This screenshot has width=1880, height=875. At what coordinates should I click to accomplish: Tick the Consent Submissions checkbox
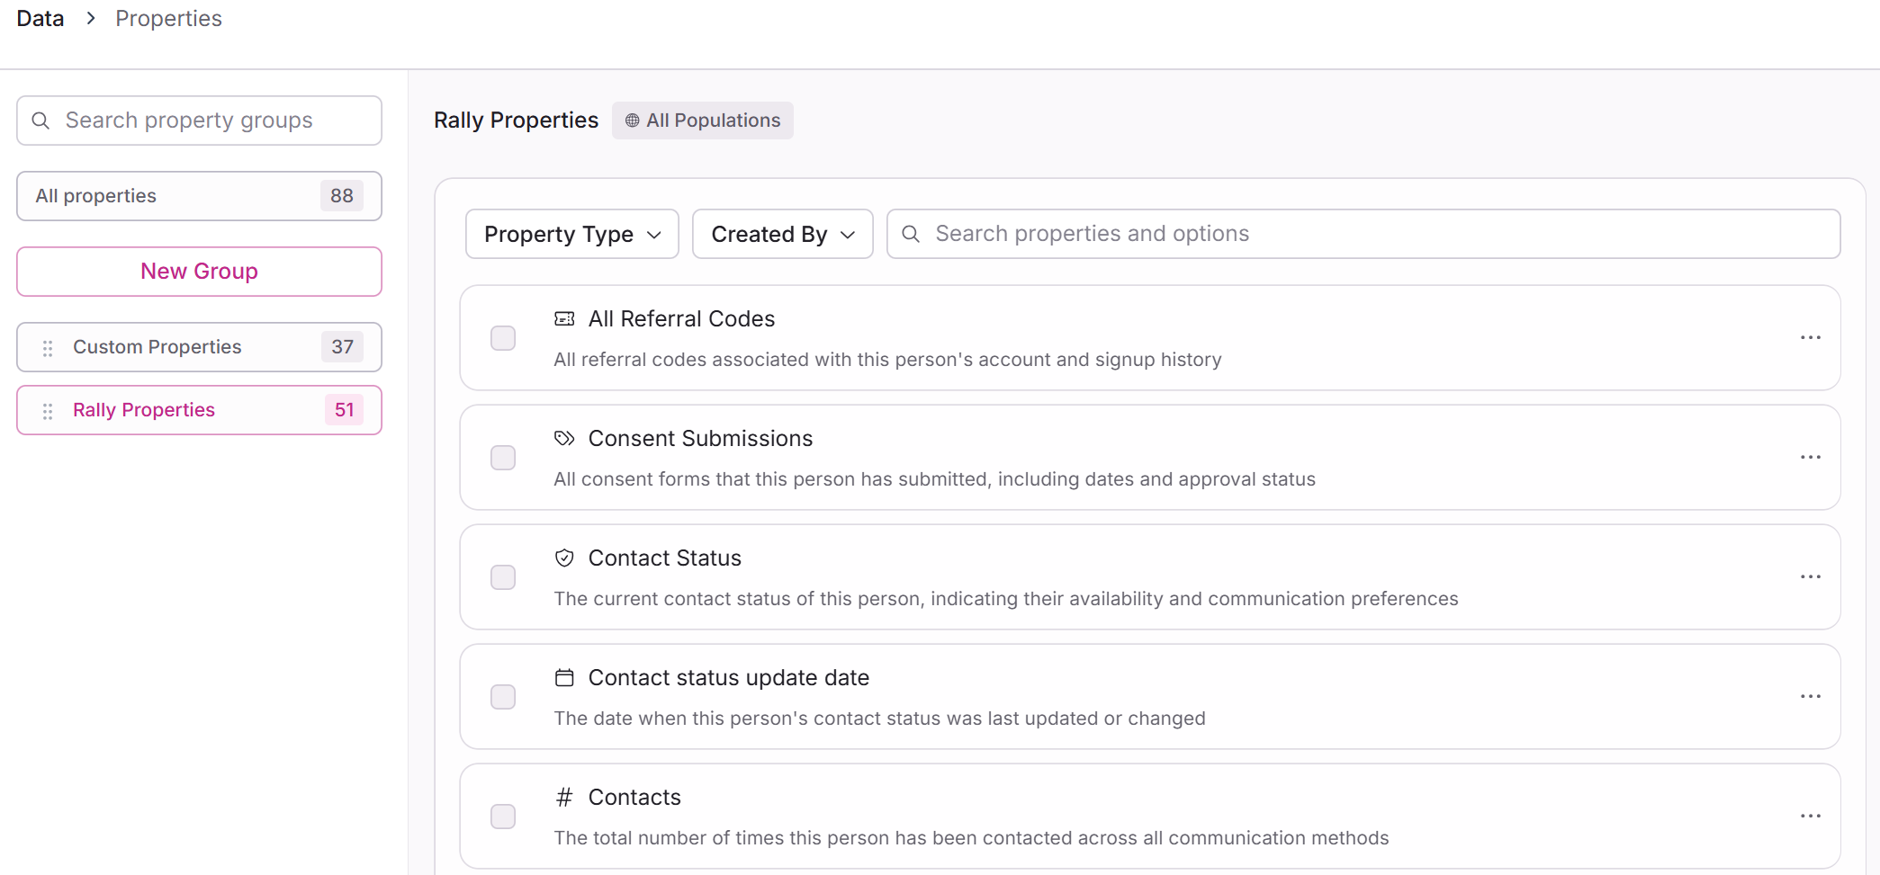pos(503,458)
